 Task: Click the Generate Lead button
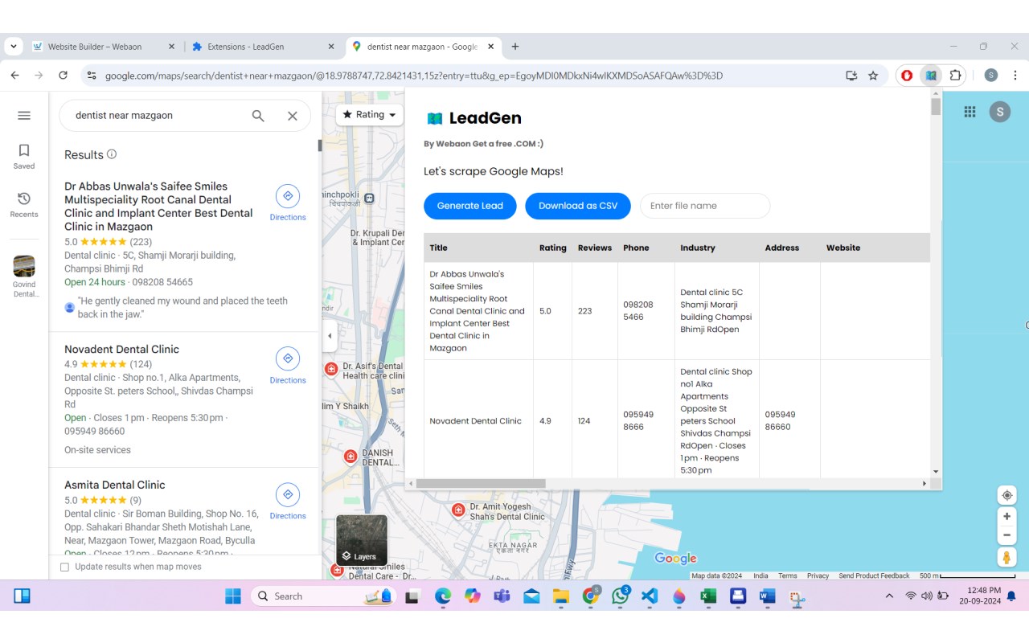click(470, 206)
